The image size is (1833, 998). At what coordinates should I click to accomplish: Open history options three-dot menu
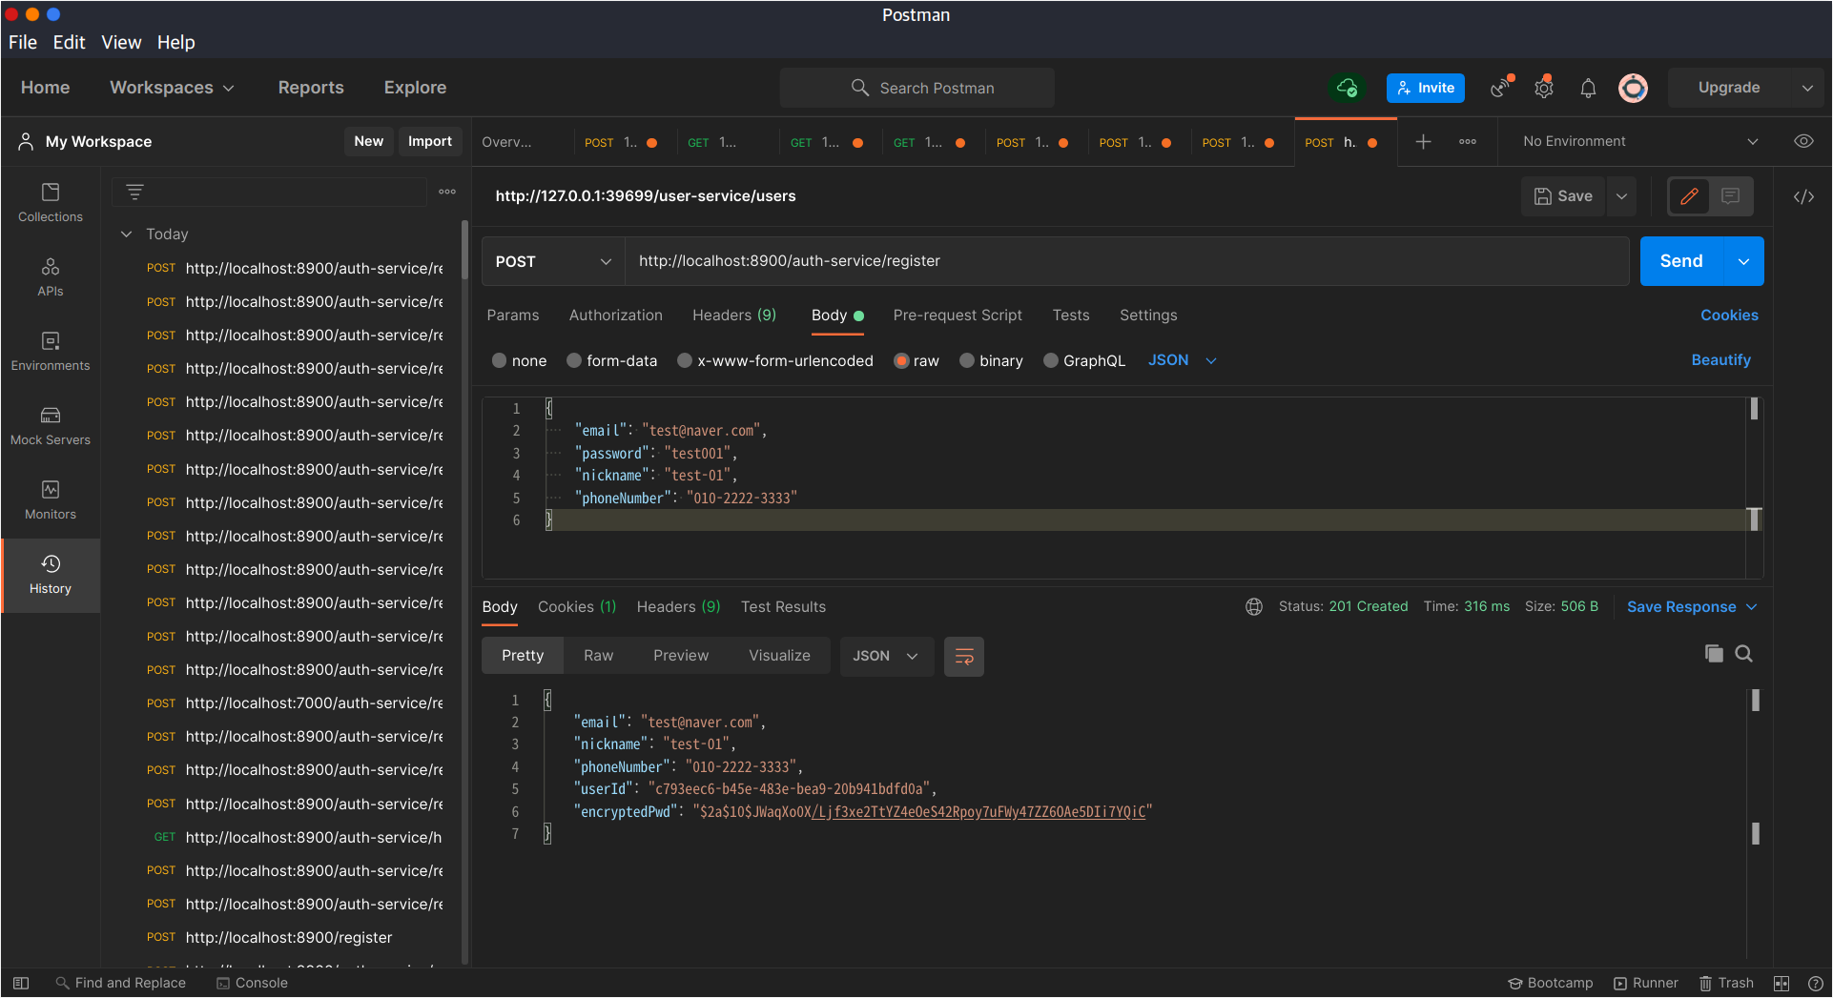(x=447, y=192)
